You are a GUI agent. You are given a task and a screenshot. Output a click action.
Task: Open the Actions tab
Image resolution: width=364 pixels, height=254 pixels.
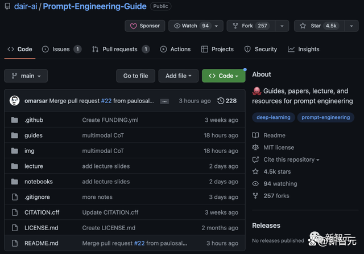point(176,50)
